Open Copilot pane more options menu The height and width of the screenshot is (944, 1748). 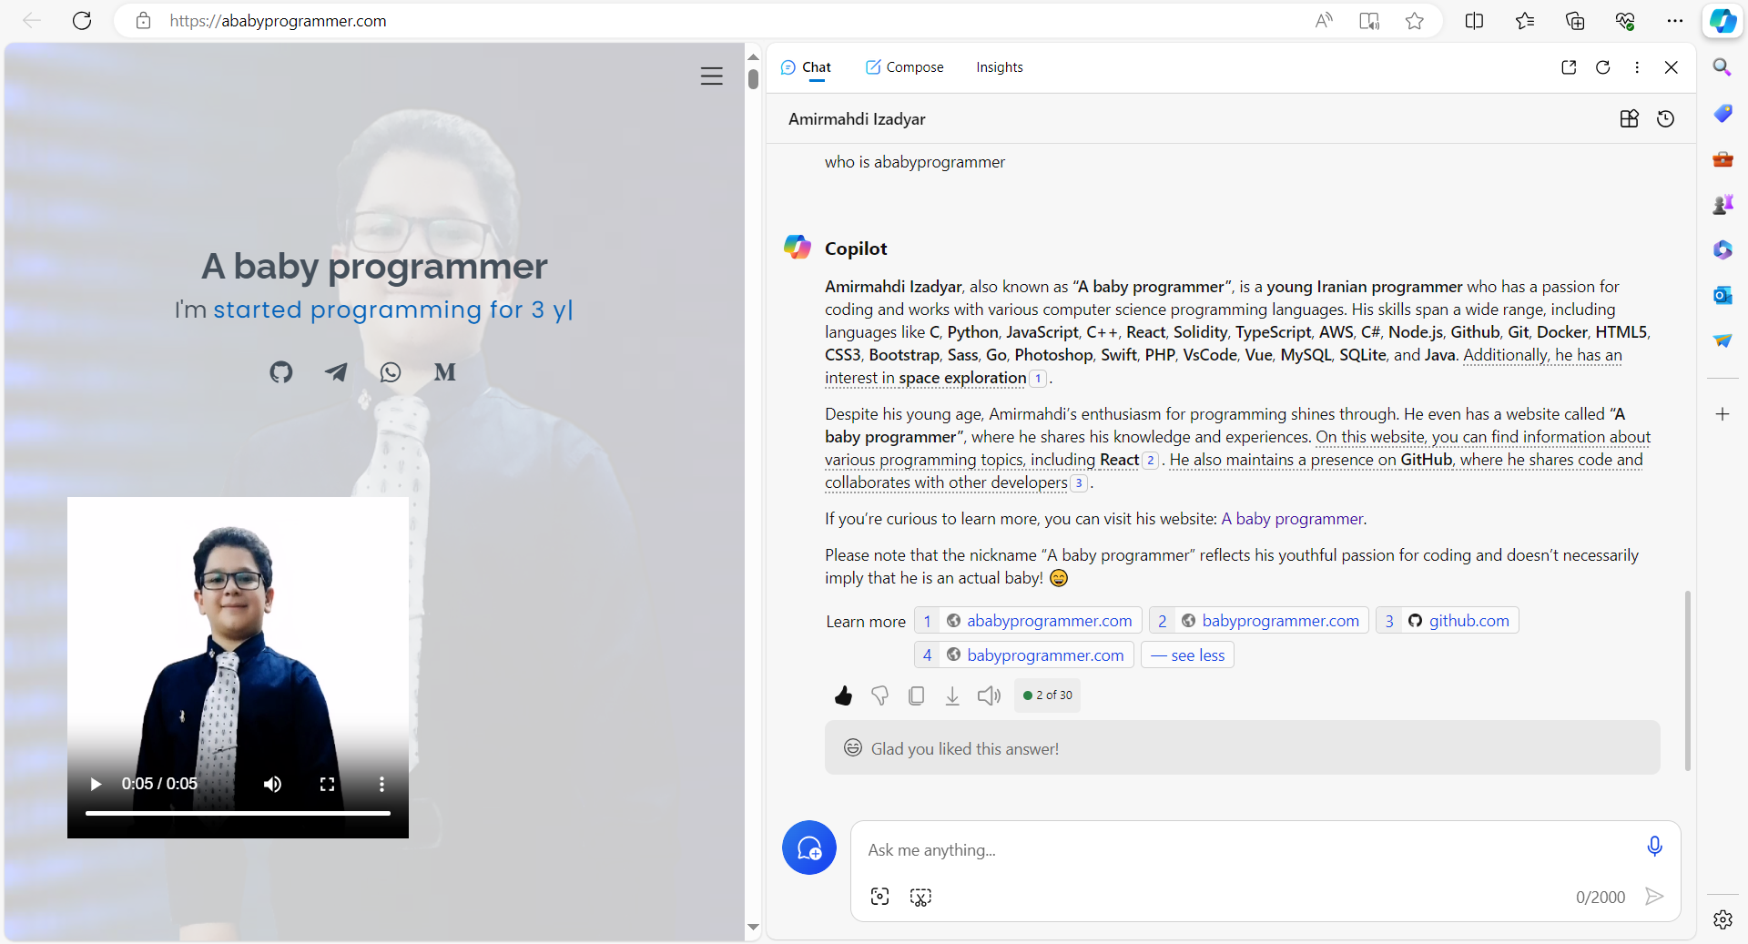(1637, 67)
